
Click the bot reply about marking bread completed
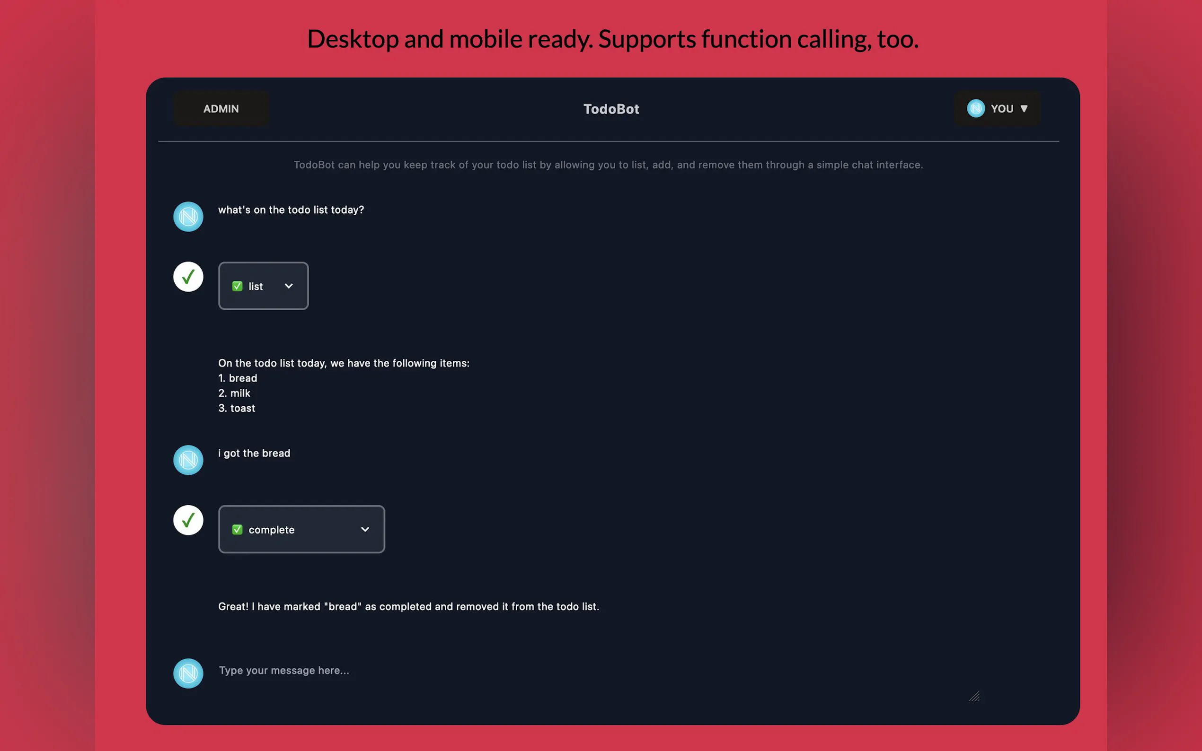pyautogui.click(x=408, y=606)
